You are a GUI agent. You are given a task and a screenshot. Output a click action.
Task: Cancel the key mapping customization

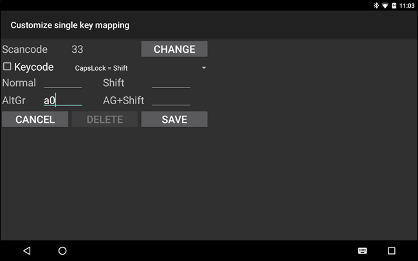point(35,120)
